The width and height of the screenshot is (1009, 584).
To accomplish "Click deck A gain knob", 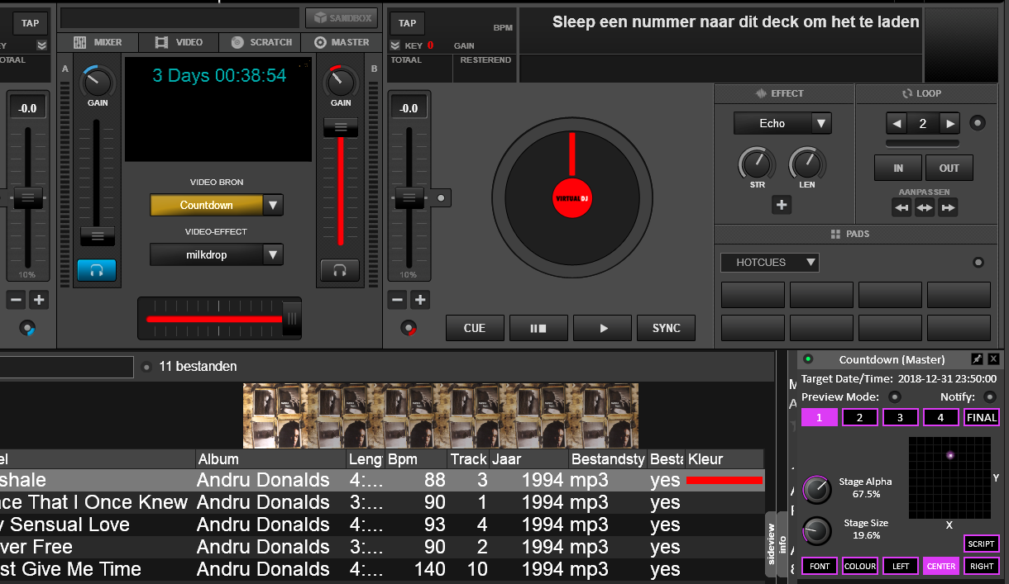I will tap(98, 83).
